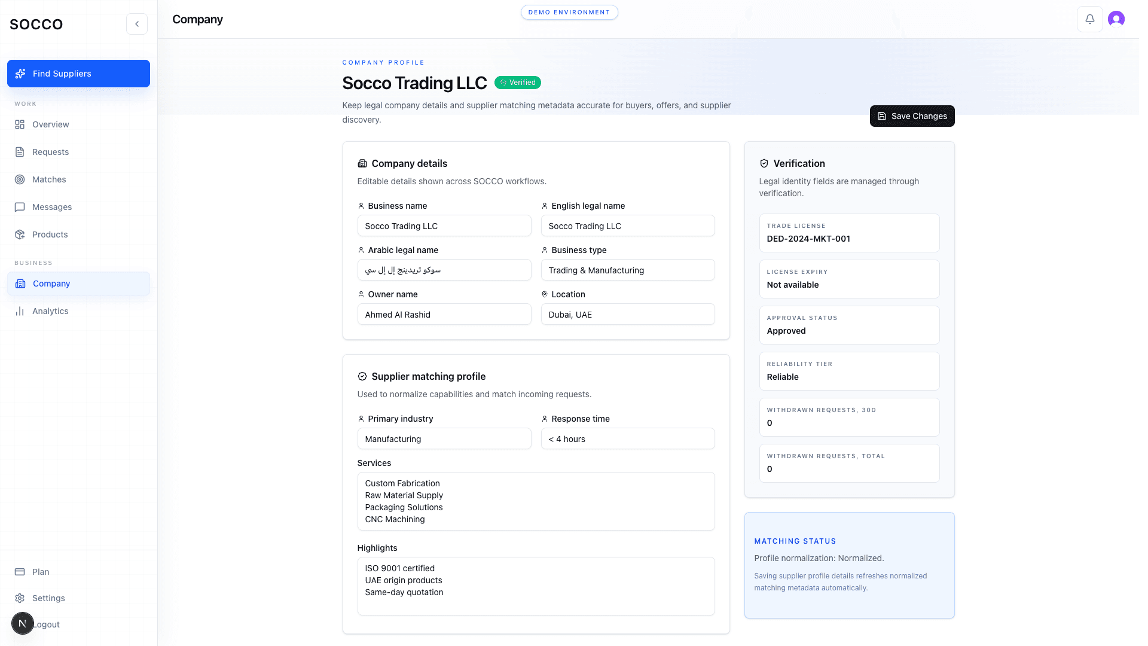
Task: Click the Response time field
Action: (x=628, y=439)
